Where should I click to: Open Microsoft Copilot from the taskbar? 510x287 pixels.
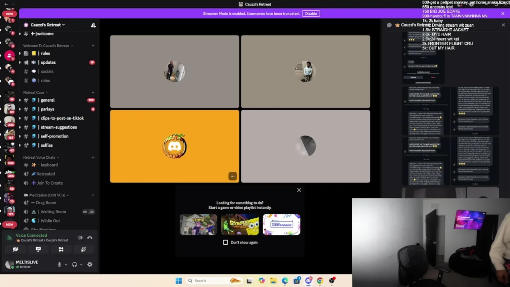coord(261,281)
